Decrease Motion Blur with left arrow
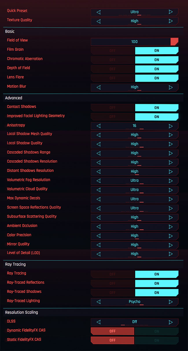The width and height of the screenshot is (188, 351). point(99,87)
